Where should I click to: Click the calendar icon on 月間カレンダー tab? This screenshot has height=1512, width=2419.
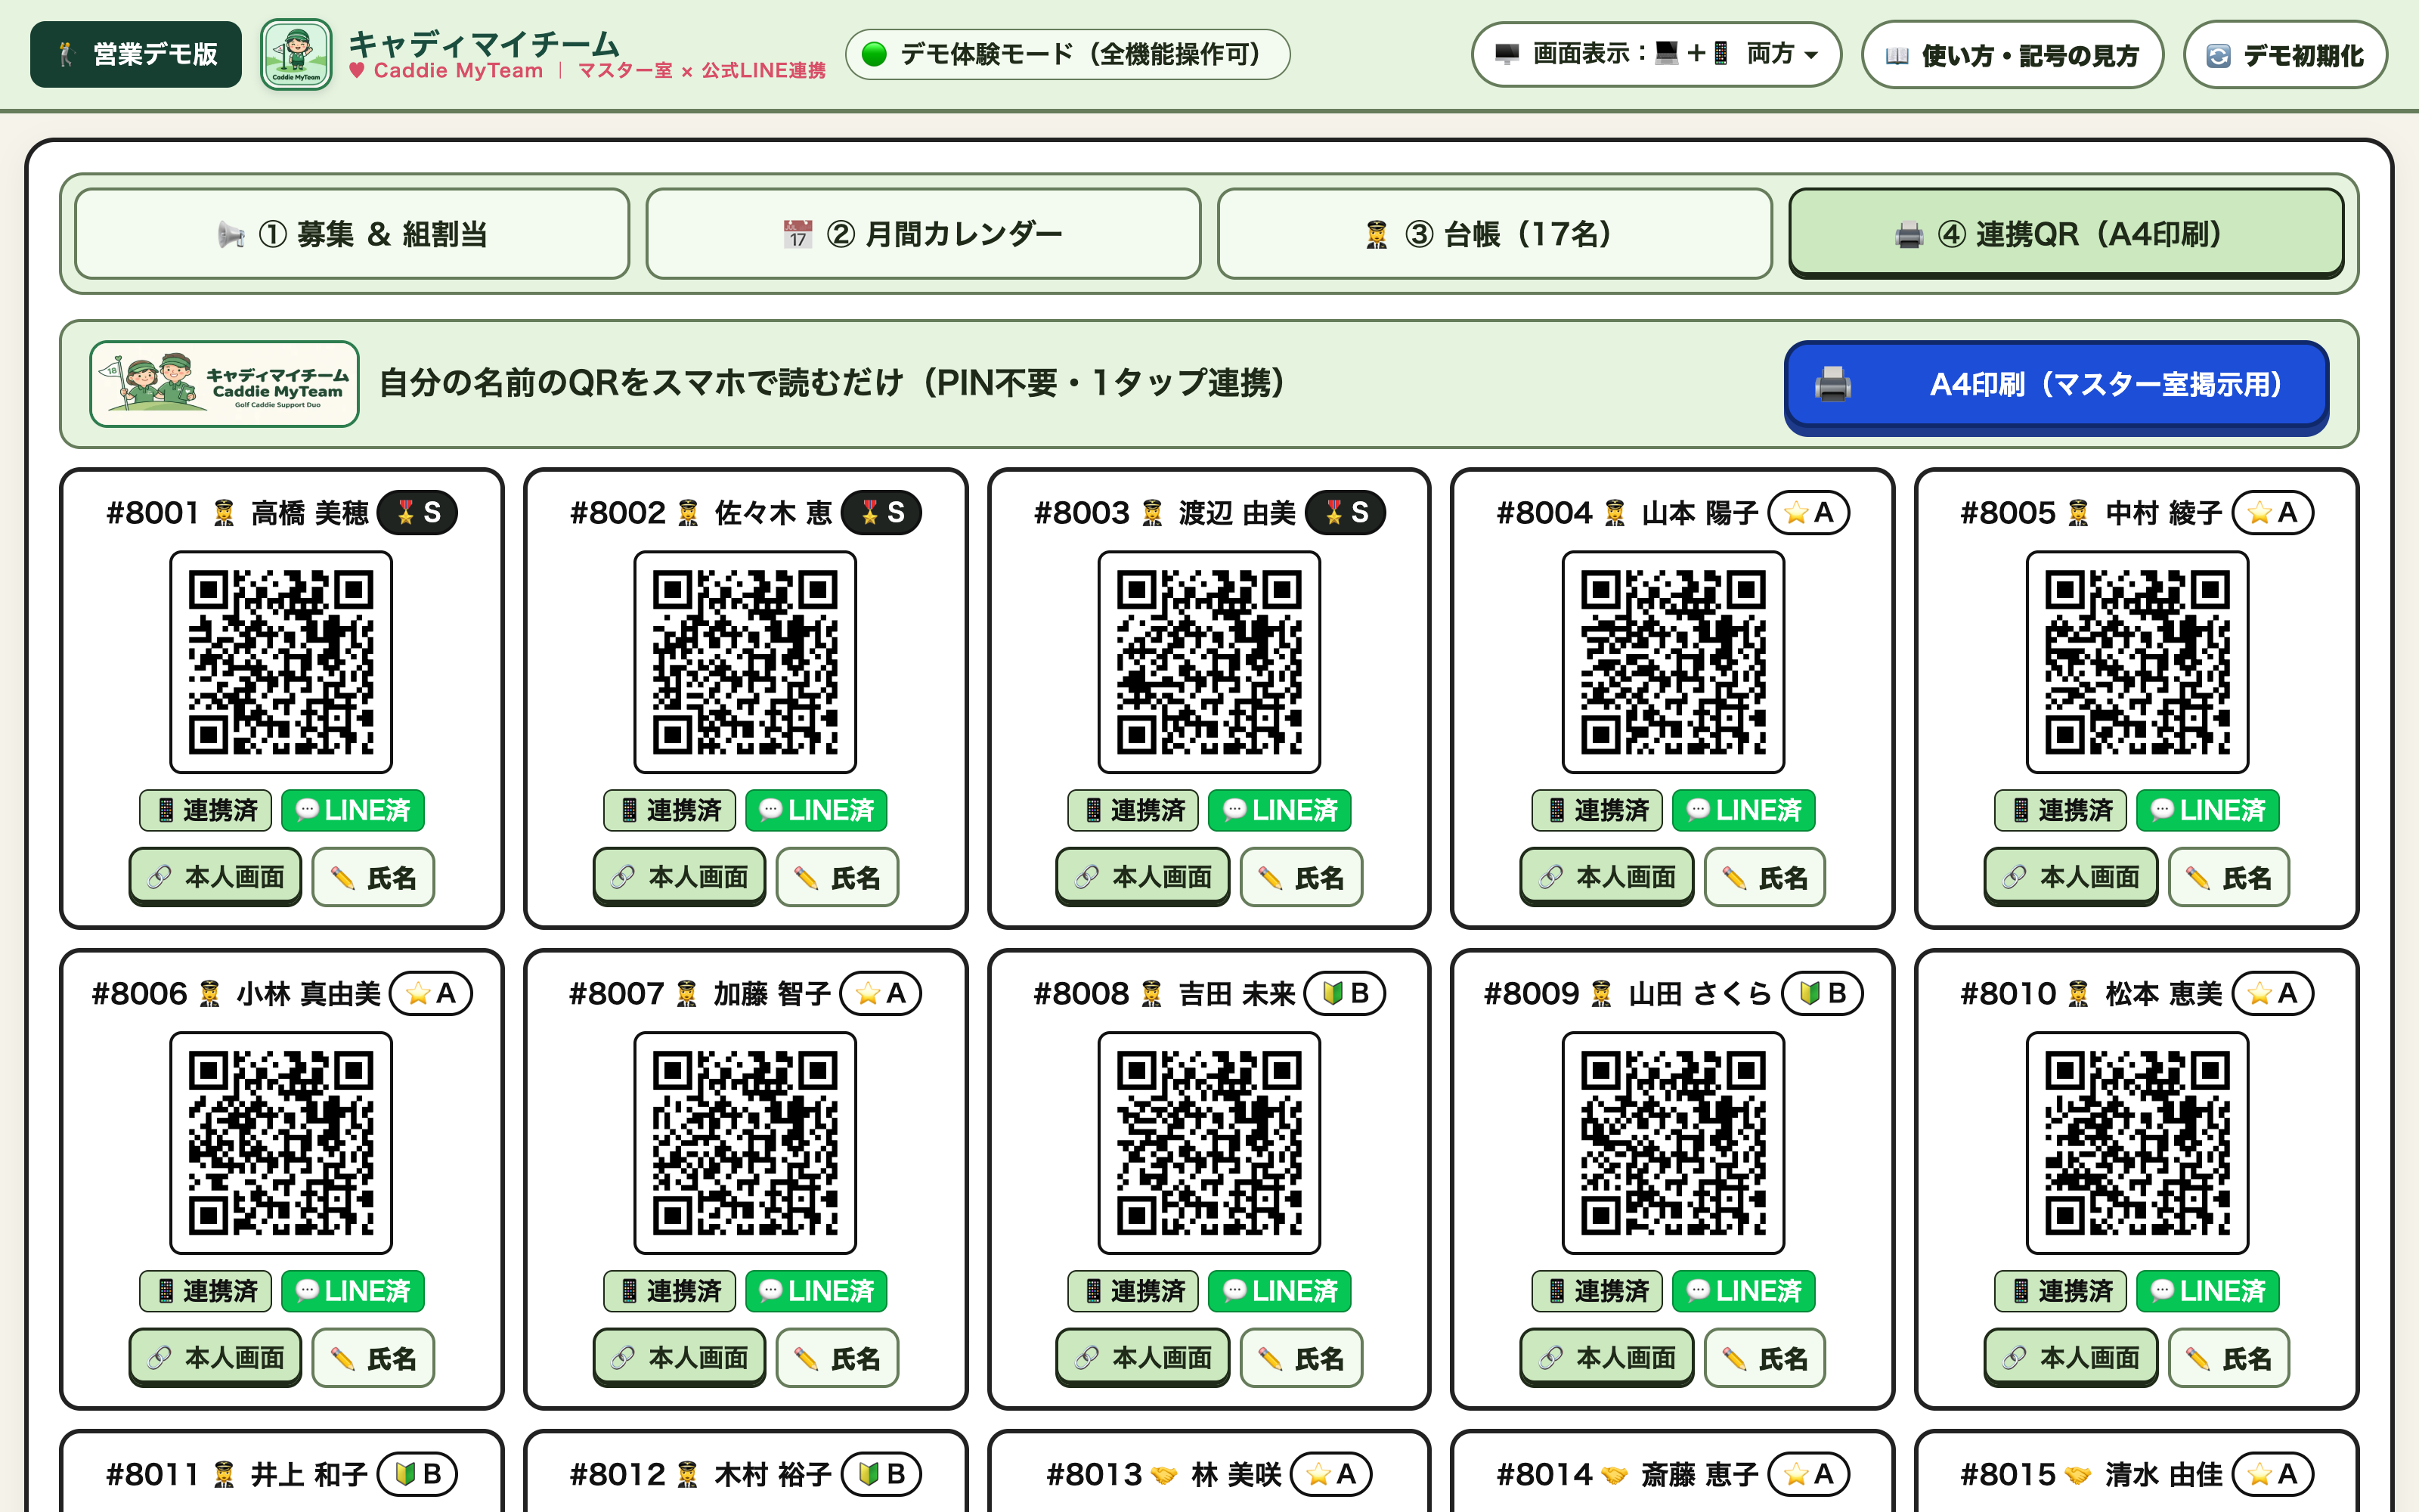pyautogui.click(x=798, y=235)
